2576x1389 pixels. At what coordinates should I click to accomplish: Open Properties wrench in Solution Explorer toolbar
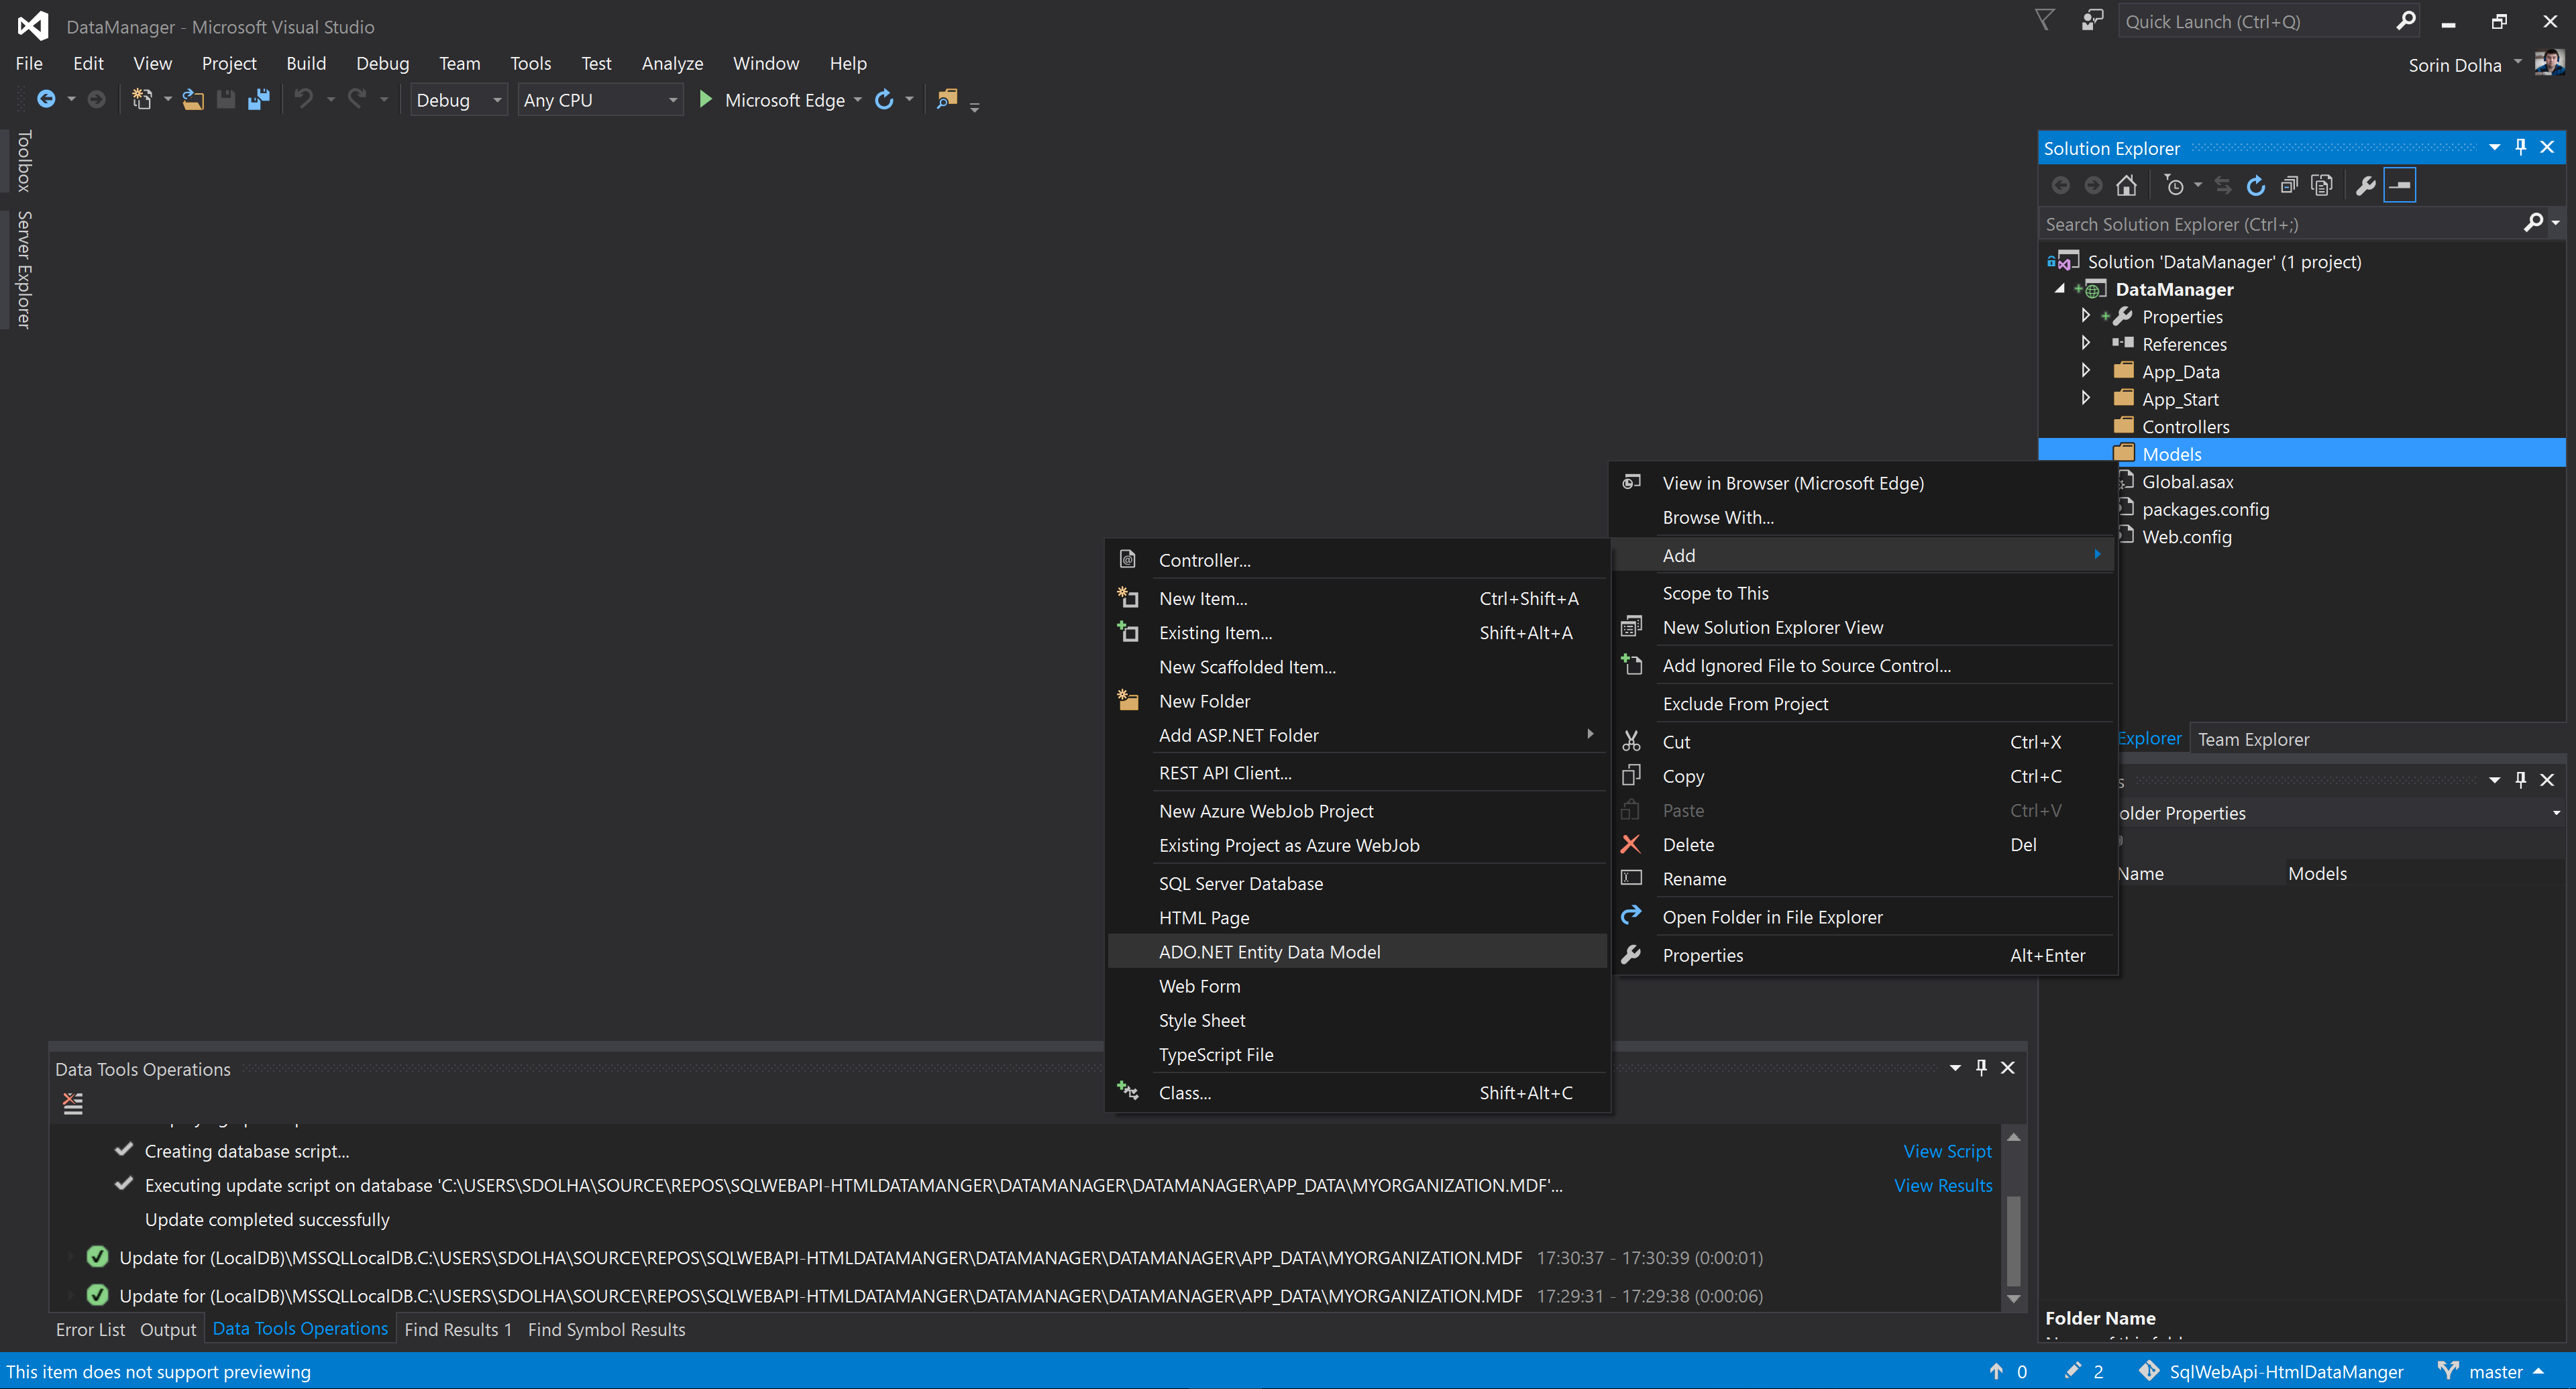[2365, 185]
